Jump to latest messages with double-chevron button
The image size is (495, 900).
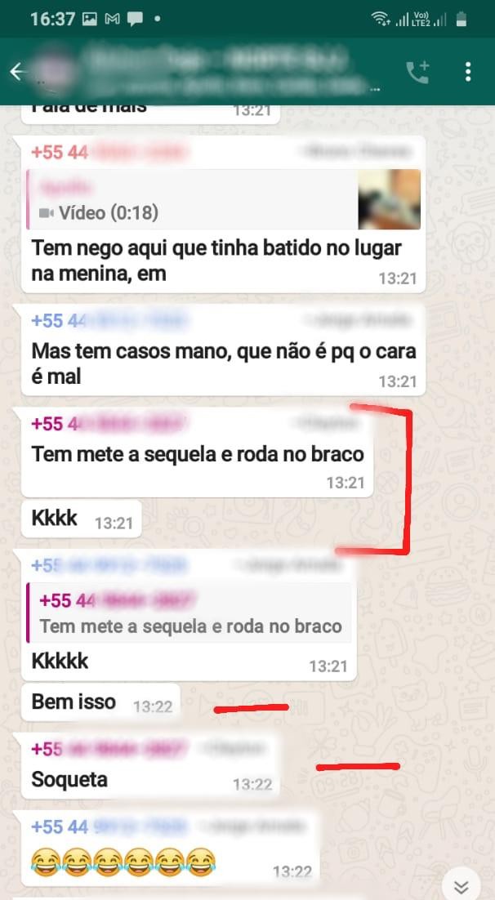tap(461, 886)
